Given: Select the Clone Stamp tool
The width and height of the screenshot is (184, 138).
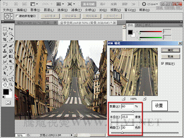Looking at the screenshot, I should click(x=5, y=51).
